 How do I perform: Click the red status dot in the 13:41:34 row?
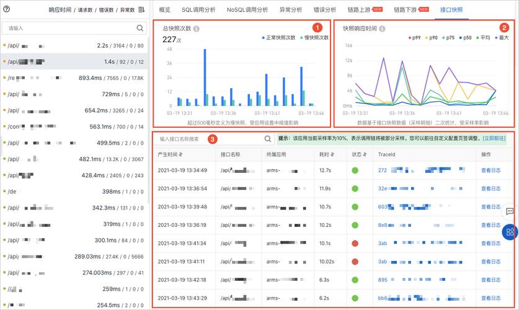tap(355, 244)
